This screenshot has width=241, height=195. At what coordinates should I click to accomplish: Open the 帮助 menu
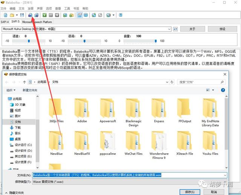pos(85,8)
